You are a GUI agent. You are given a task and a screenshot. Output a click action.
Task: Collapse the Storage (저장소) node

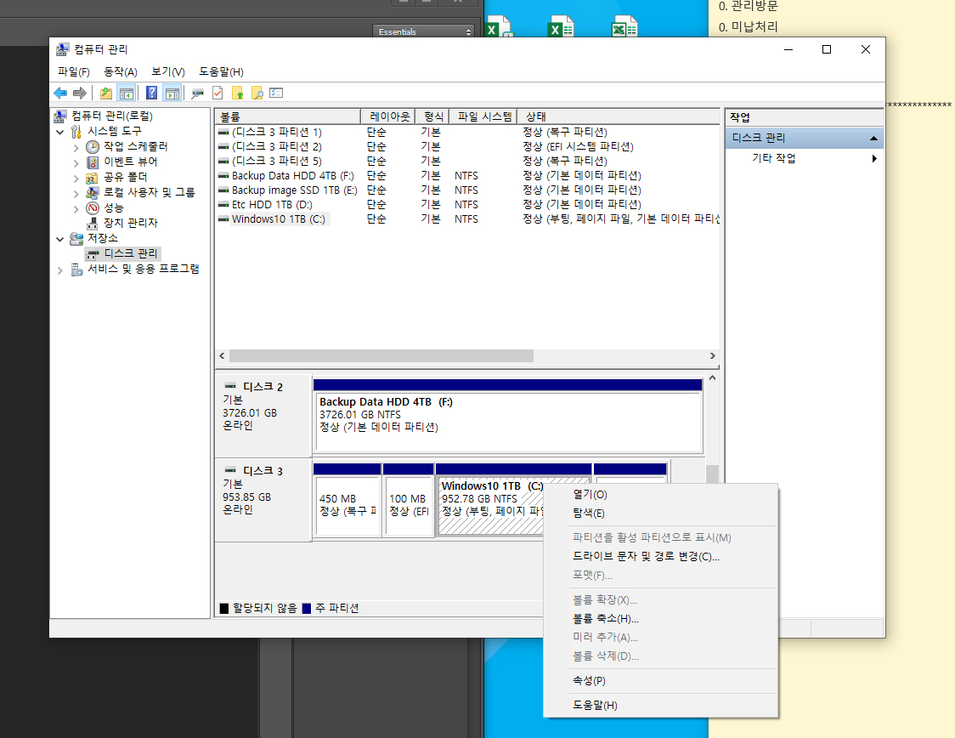pos(59,239)
